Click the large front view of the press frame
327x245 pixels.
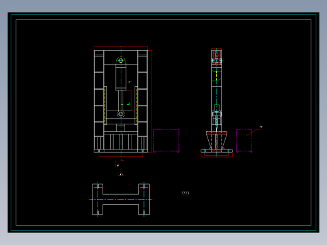(121, 102)
